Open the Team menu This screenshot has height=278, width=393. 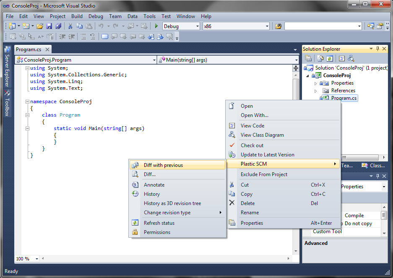(115, 16)
